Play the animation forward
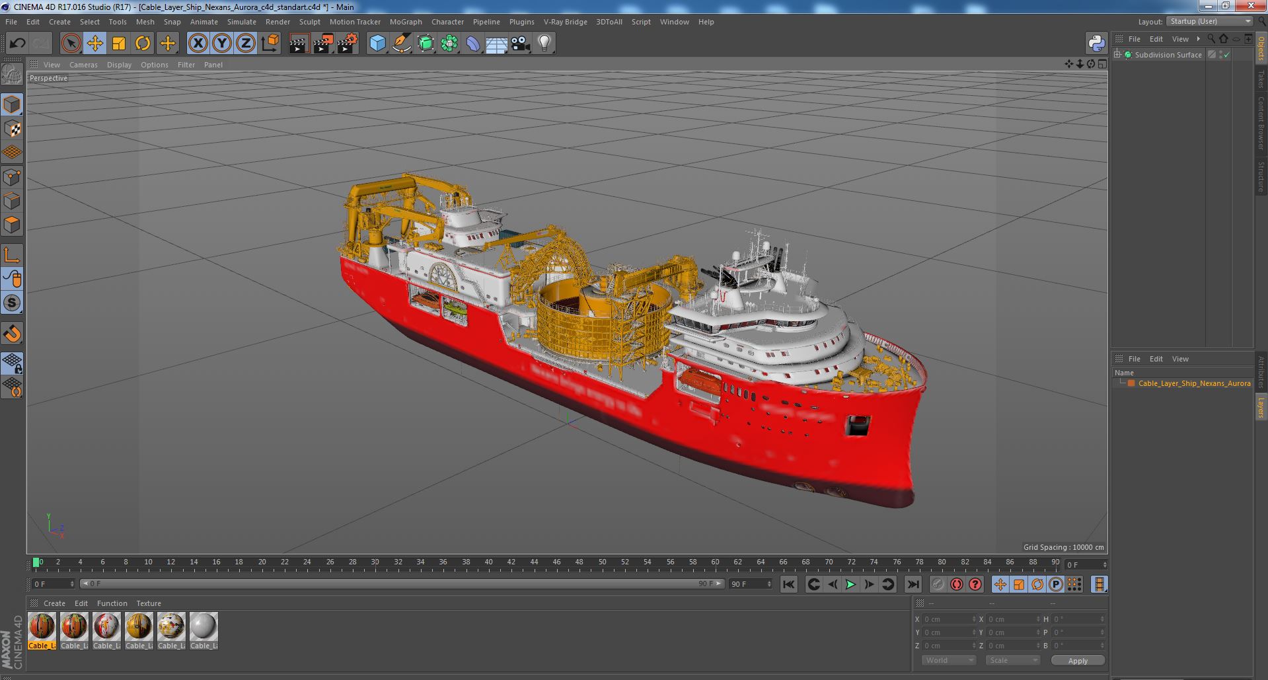The height and width of the screenshot is (680, 1268). pos(850,584)
